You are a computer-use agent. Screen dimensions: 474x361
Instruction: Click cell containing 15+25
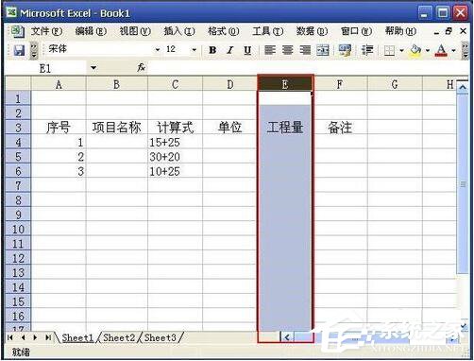coord(175,143)
